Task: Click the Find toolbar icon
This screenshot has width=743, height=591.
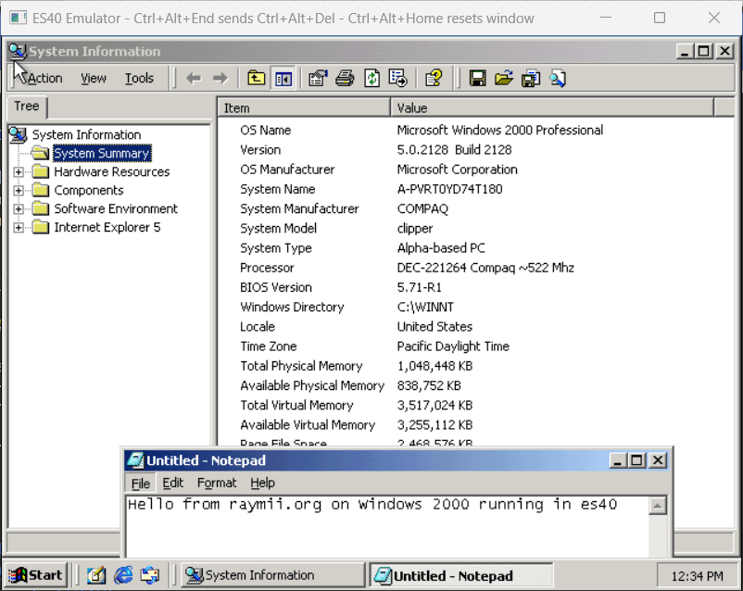Action: [x=558, y=78]
